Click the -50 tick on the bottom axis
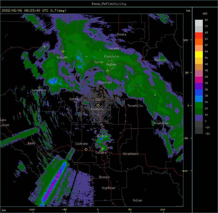Screen dimensions: 218x213 tap(64, 210)
